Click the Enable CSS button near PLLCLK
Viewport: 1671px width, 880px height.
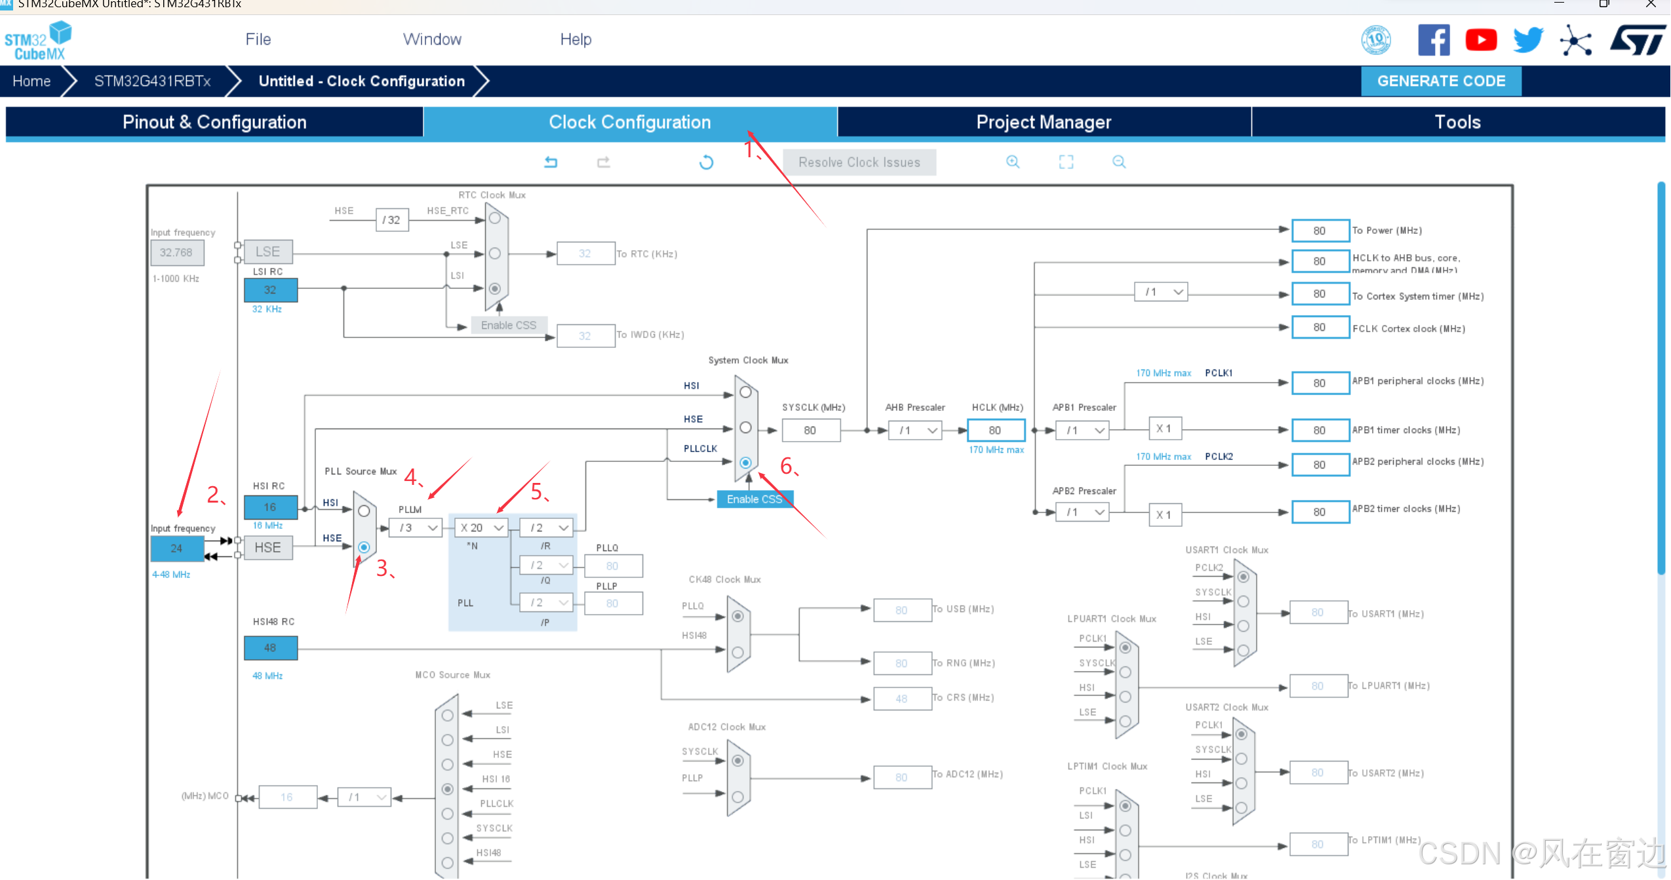754,499
